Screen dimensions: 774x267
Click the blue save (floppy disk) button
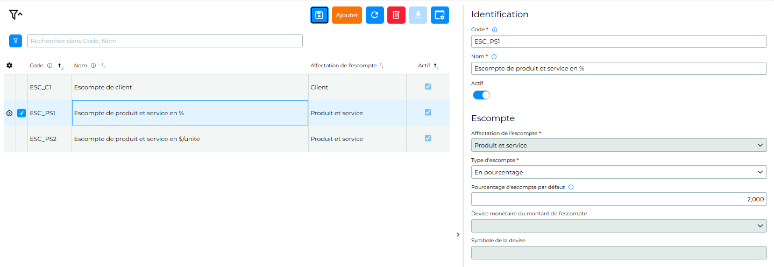(x=319, y=15)
